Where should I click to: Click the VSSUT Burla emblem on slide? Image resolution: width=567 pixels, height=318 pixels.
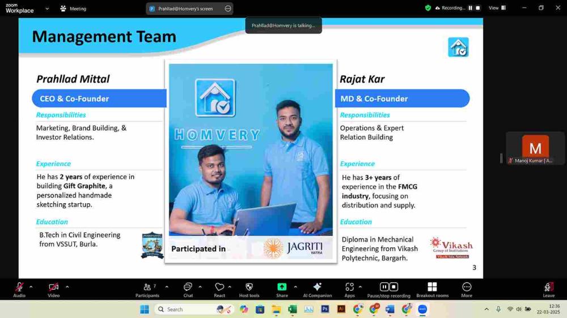tap(152, 245)
